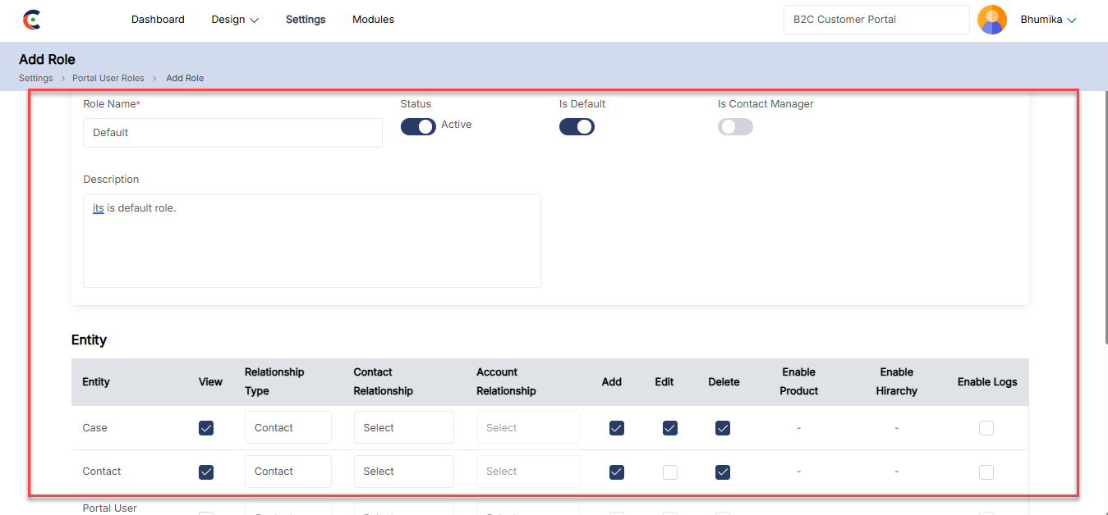Open the Dashboard menu item
This screenshot has width=1108, height=515.
tap(158, 20)
